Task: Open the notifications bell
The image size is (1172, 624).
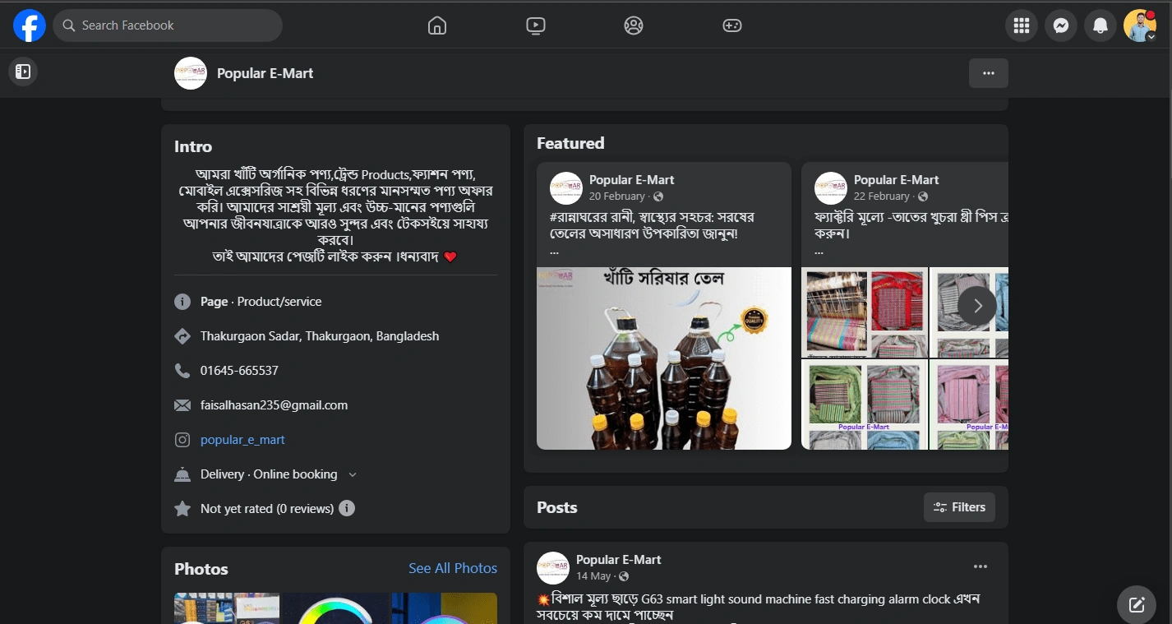Action: [1100, 25]
